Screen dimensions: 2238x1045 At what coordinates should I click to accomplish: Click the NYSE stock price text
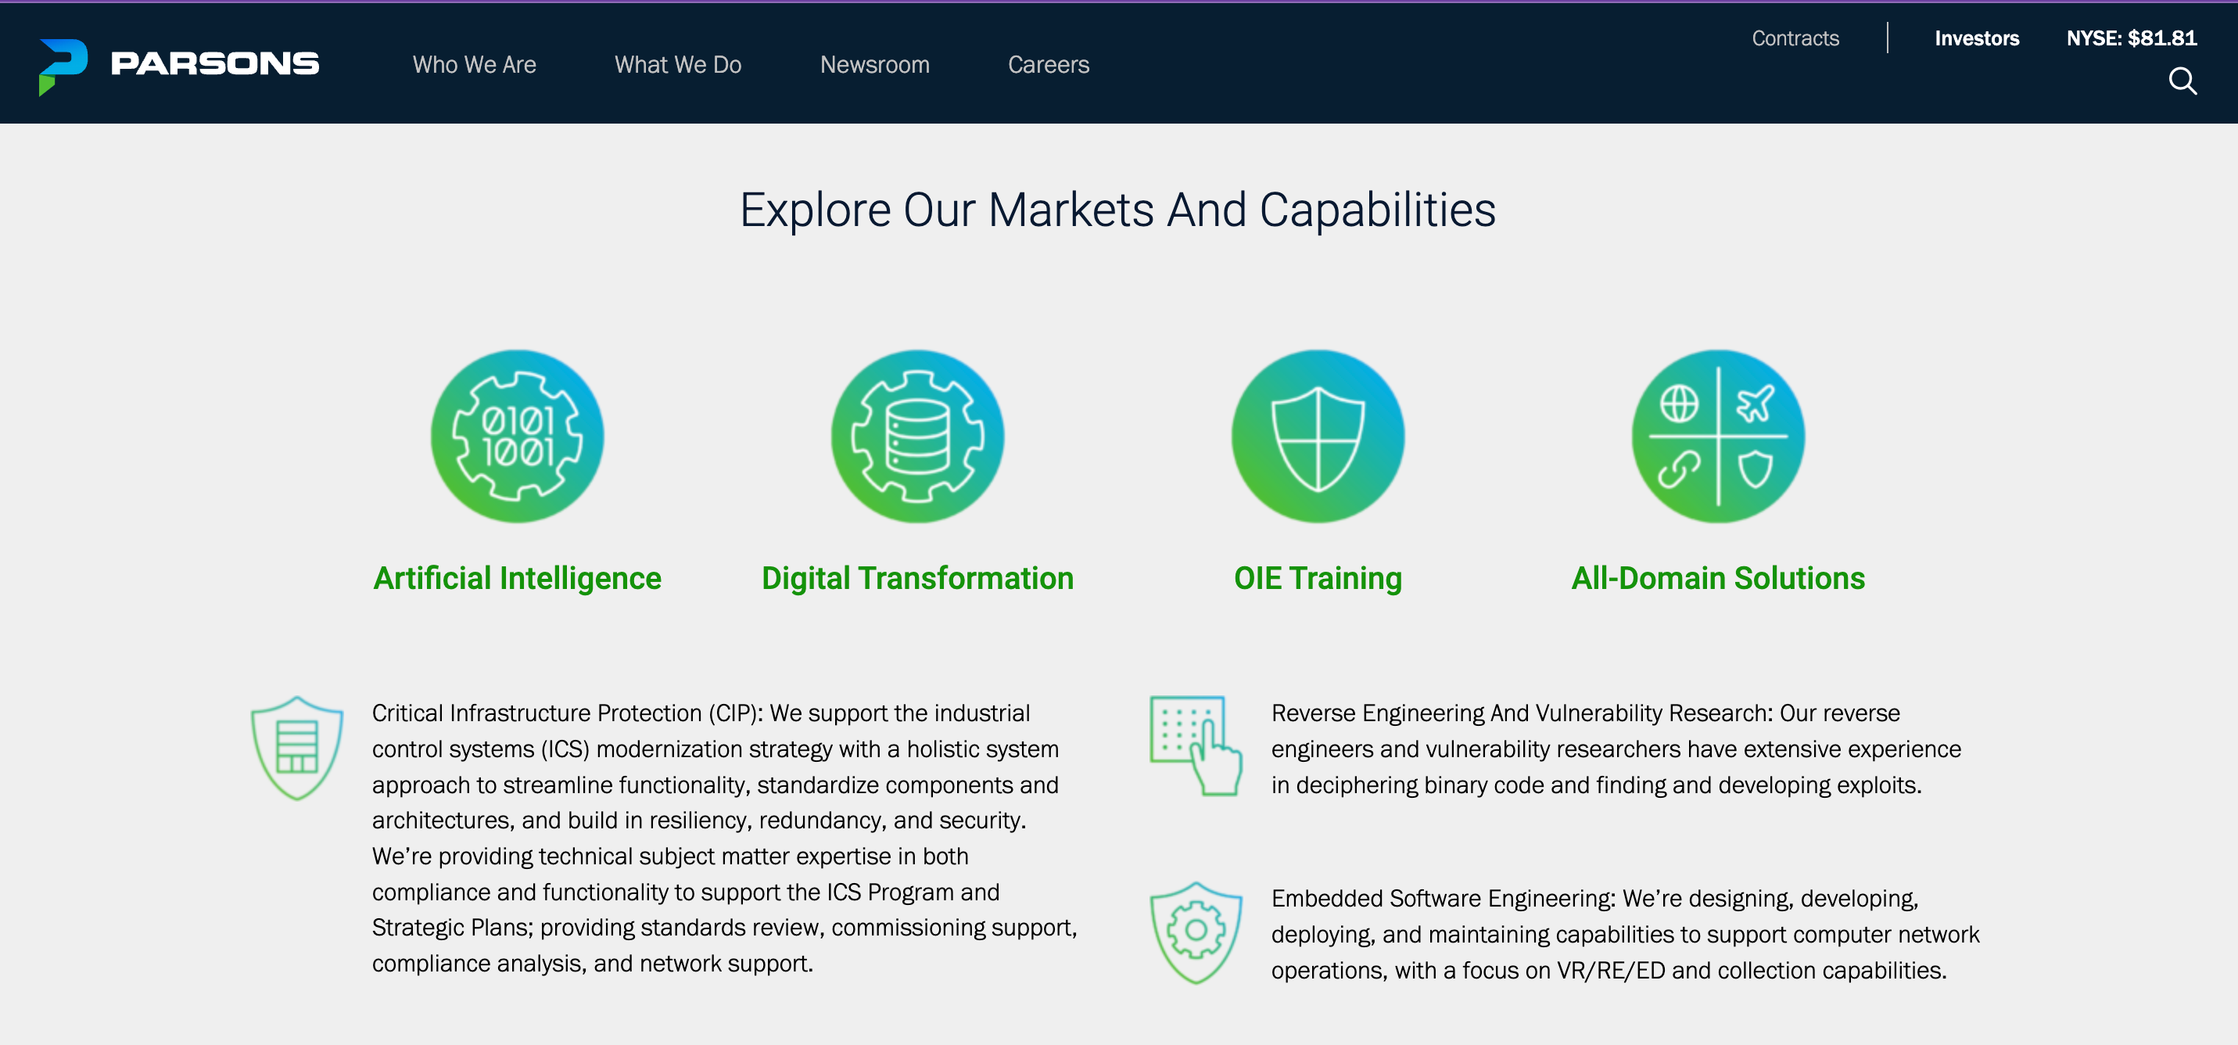pos(2130,38)
